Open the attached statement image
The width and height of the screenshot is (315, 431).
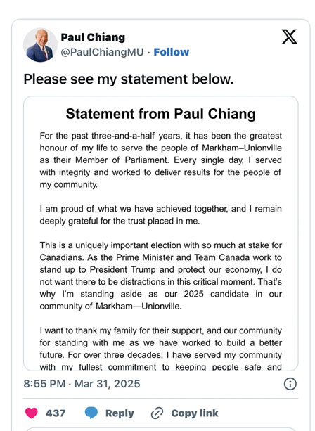coord(161,233)
